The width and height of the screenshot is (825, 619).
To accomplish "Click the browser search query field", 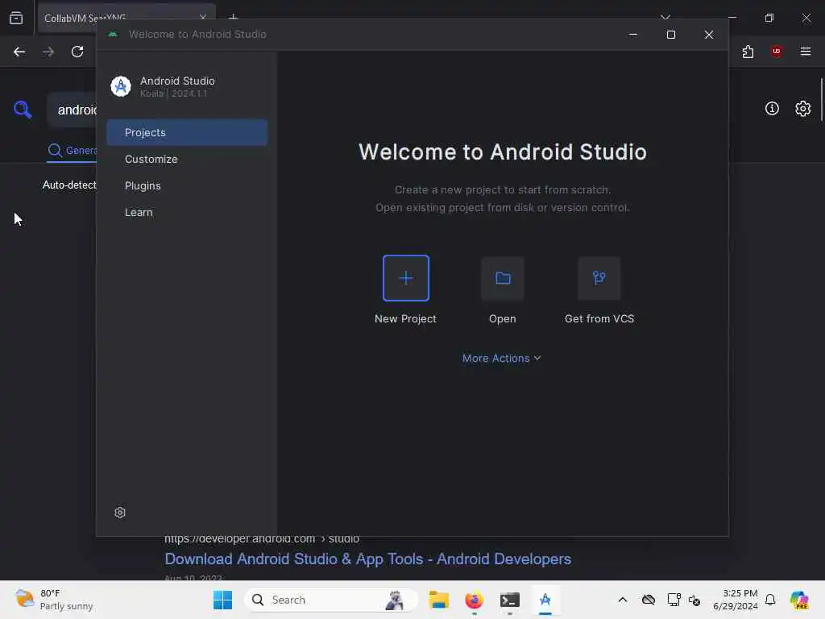I will pos(73,110).
